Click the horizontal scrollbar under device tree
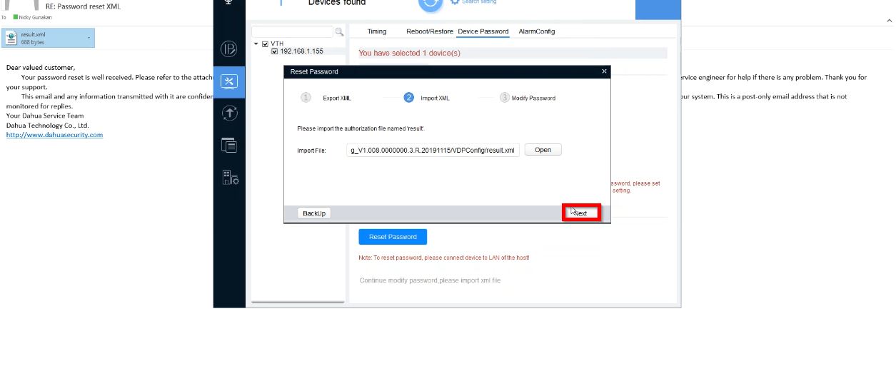896x386 pixels. (x=298, y=302)
